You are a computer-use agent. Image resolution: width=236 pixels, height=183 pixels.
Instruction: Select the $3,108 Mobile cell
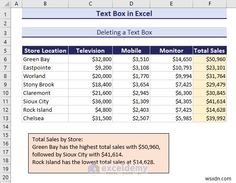[x=131, y=67]
